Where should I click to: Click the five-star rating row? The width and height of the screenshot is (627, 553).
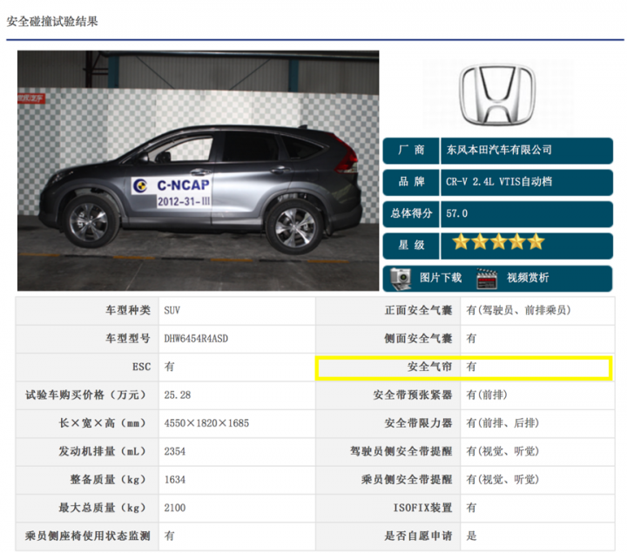point(498,242)
